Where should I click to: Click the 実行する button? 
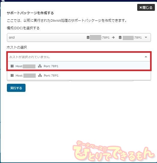pyautogui.click(x=16, y=88)
